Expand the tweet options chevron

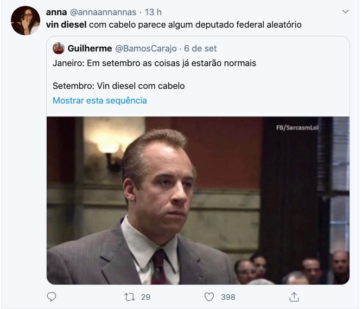tap(345, 11)
